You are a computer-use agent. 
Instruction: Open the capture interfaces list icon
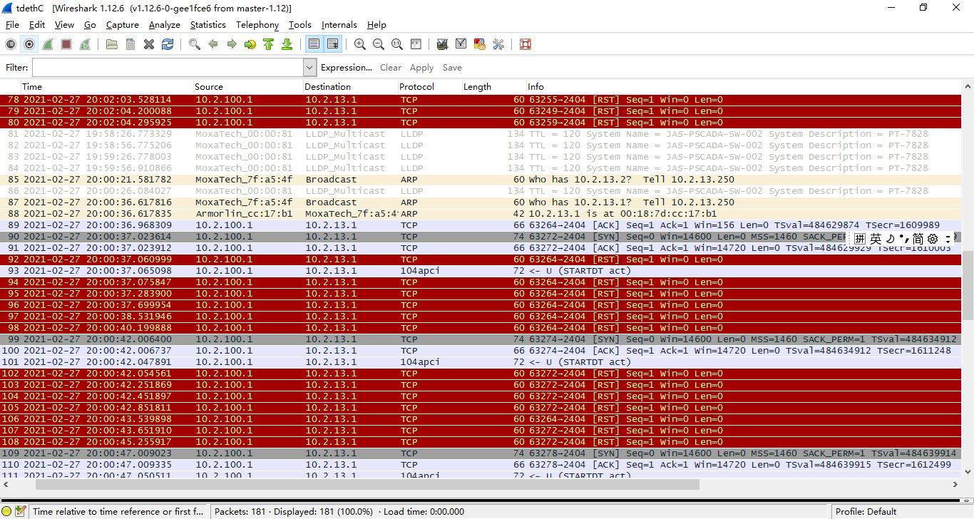click(11, 44)
